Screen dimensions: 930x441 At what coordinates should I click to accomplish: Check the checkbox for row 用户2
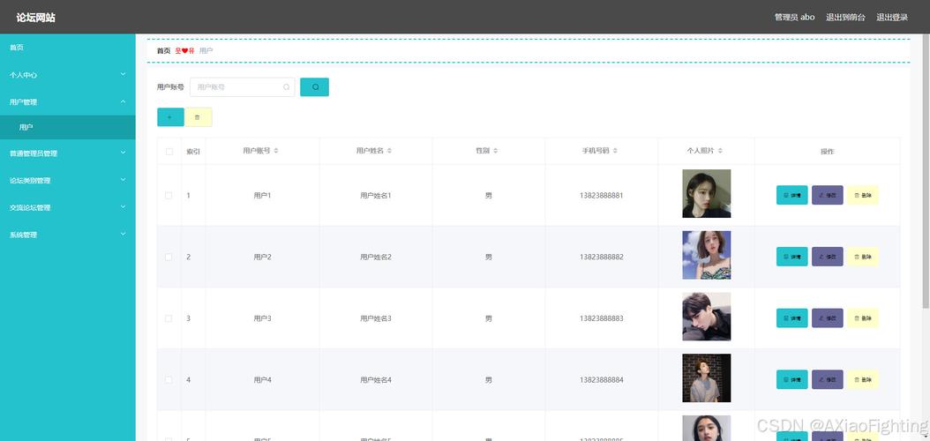click(x=169, y=257)
